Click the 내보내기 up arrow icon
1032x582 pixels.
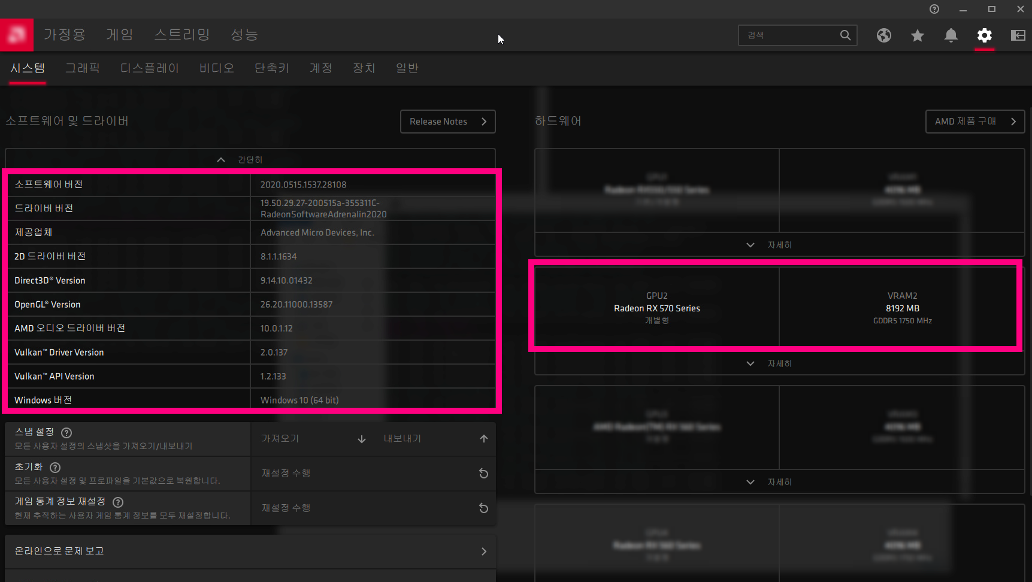pos(484,439)
